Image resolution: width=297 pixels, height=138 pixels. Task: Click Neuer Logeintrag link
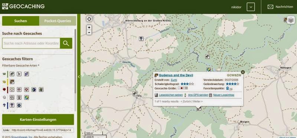pos(224,95)
